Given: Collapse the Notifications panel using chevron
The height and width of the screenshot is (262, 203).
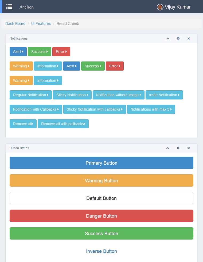Looking at the screenshot, I should (168, 38).
